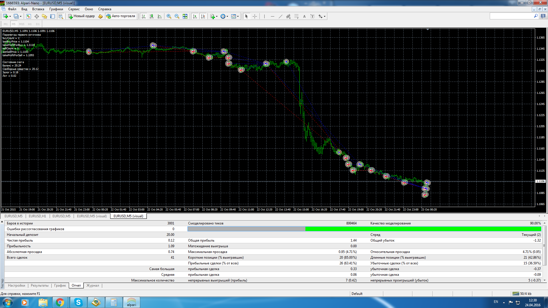Show the Market Watch panel

click(x=29, y=16)
